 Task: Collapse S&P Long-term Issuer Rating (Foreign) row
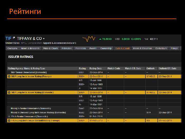(x=9, y=76)
